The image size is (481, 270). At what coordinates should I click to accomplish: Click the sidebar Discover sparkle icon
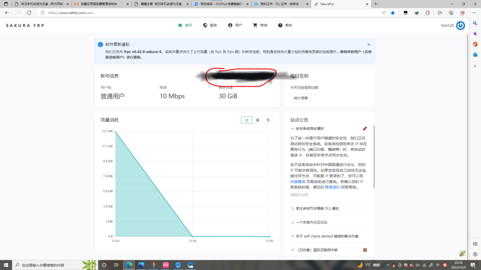pyautogui.click(x=475, y=34)
